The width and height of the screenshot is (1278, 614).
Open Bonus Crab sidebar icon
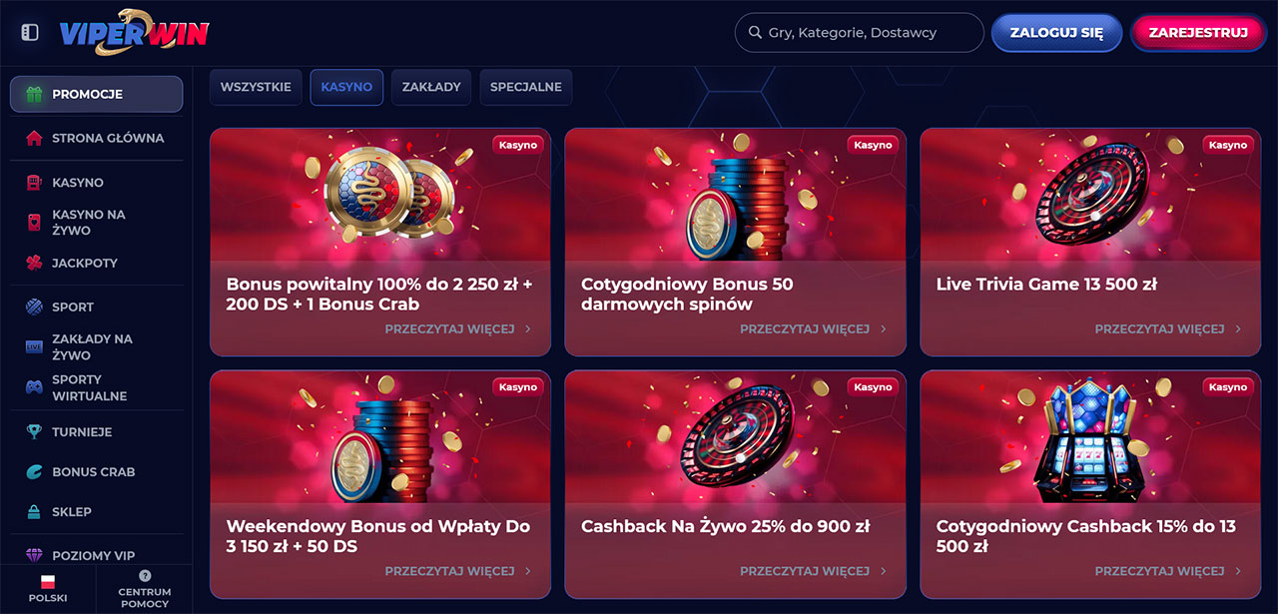(x=34, y=471)
